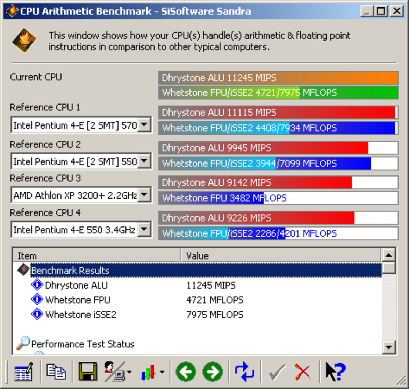This screenshot has width=409, height=389.
Task: Click the Whetstone 4408/7934 MFLOPS bar
Action: pyautogui.click(x=278, y=128)
